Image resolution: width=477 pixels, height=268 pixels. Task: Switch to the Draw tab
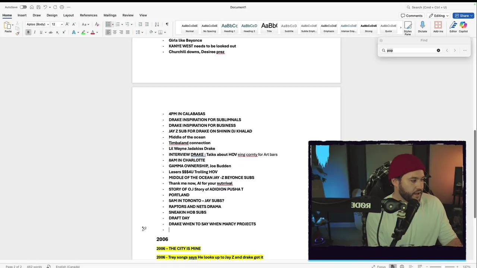point(37,15)
